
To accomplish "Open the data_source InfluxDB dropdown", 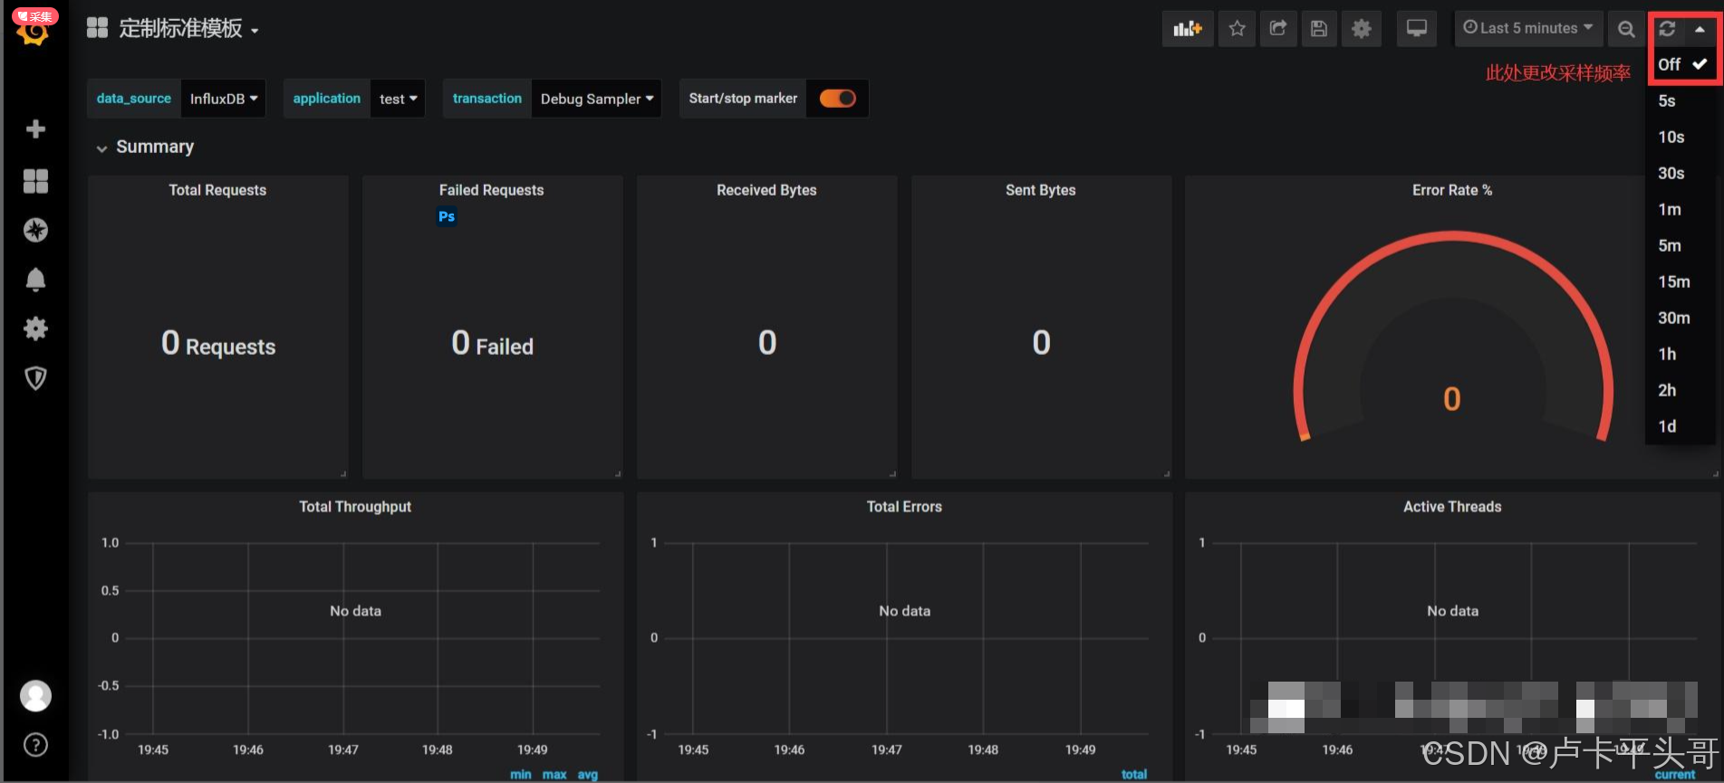I will point(224,99).
